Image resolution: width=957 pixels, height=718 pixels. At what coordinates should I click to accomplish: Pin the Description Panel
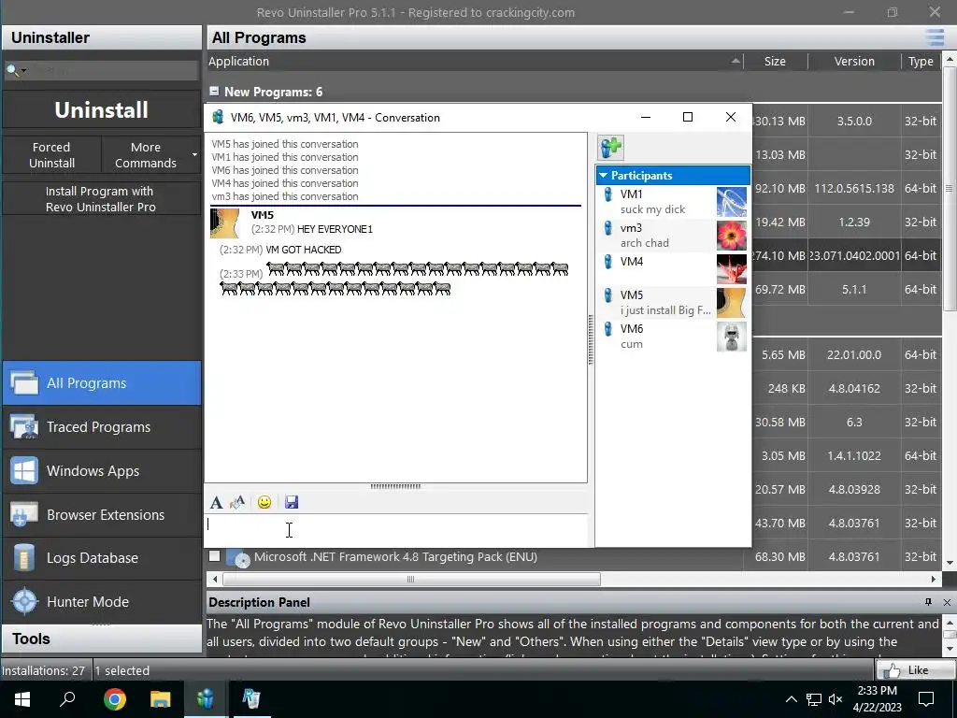coord(928,603)
